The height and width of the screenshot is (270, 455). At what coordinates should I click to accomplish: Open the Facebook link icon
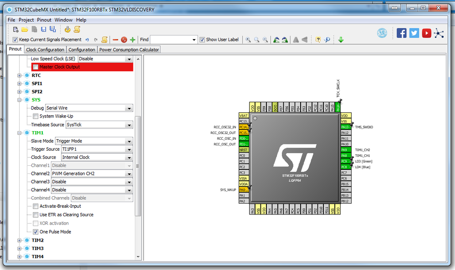(402, 33)
